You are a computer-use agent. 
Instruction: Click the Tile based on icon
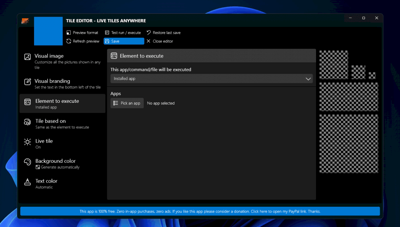click(x=27, y=121)
